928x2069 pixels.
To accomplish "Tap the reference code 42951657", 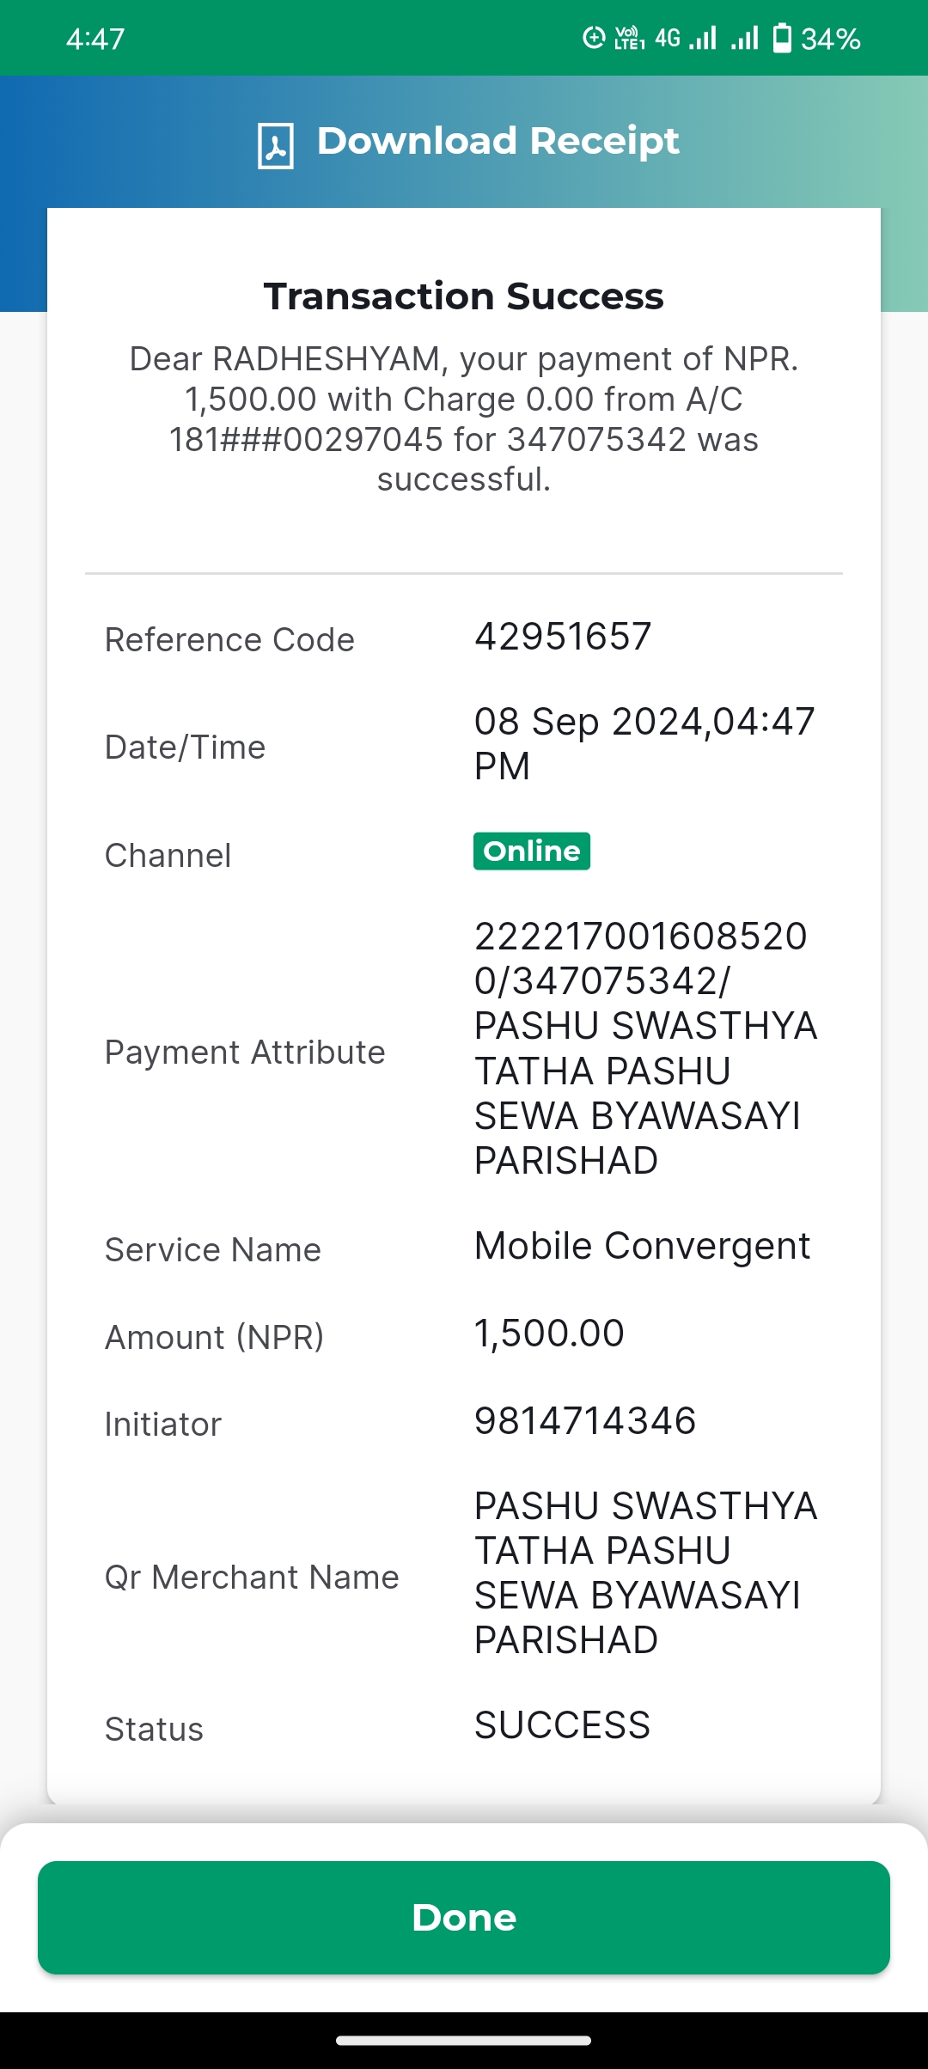I will (x=563, y=637).
